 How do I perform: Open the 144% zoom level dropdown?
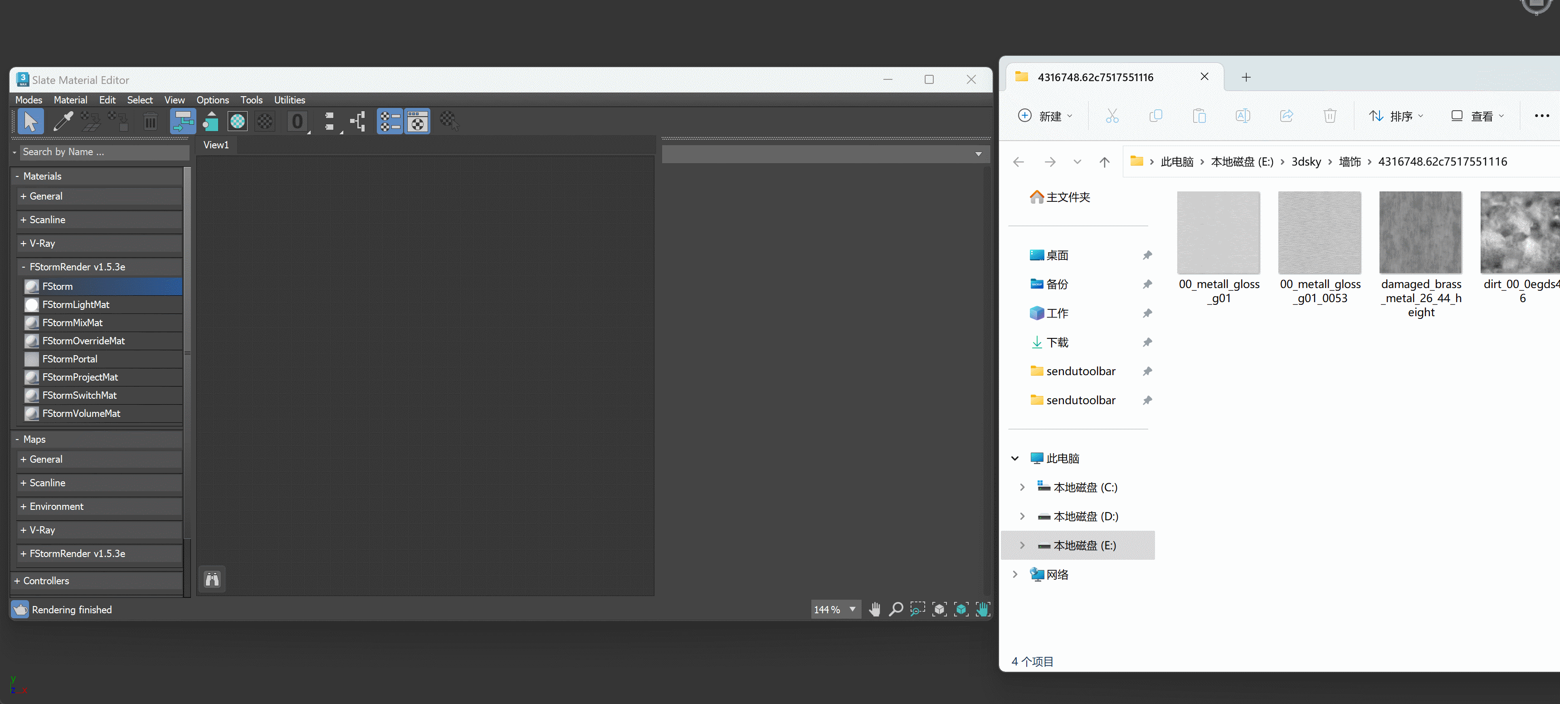pos(852,610)
